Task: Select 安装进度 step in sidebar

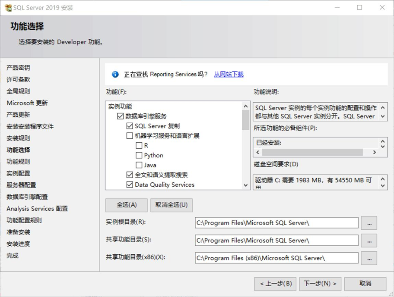Action: 18,244
